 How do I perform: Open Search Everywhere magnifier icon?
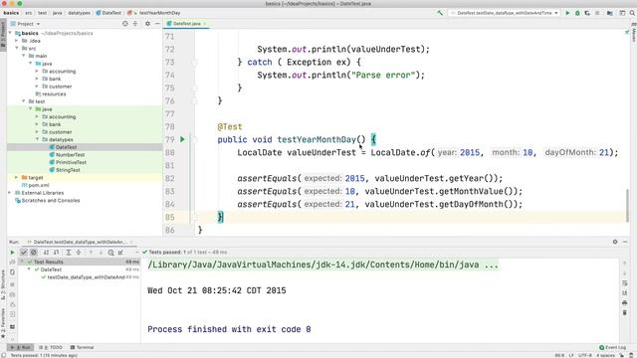pyautogui.click(x=632, y=13)
